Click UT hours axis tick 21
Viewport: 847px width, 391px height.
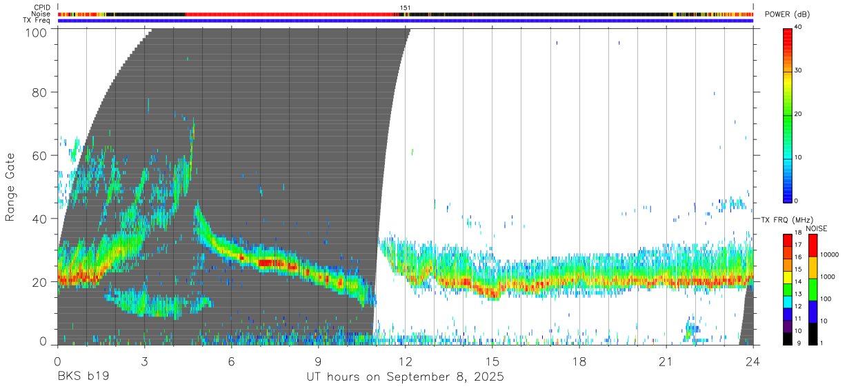(x=666, y=361)
